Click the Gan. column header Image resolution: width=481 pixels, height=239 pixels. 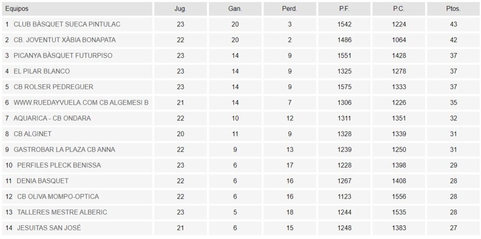pos(235,9)
